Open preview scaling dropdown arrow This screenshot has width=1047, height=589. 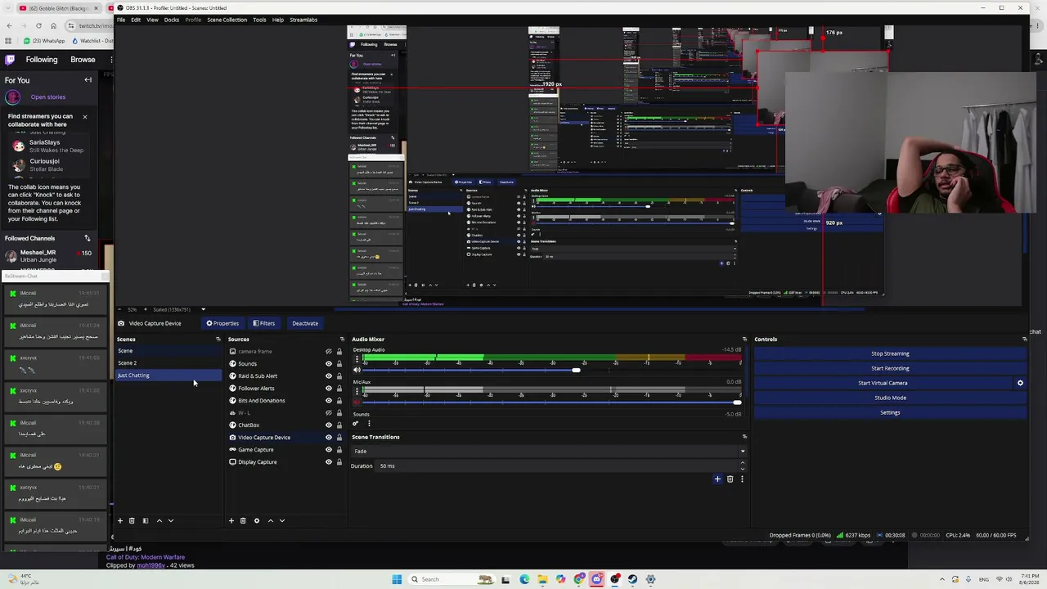coord(203,309)
